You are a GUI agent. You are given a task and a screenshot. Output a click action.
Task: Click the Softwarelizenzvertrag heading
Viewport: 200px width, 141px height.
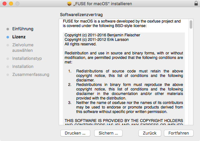83,15
